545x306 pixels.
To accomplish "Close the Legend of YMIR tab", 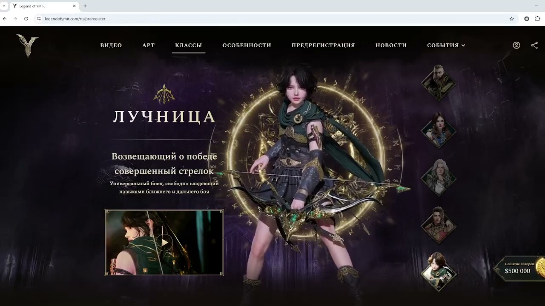I will coord(75,6).
